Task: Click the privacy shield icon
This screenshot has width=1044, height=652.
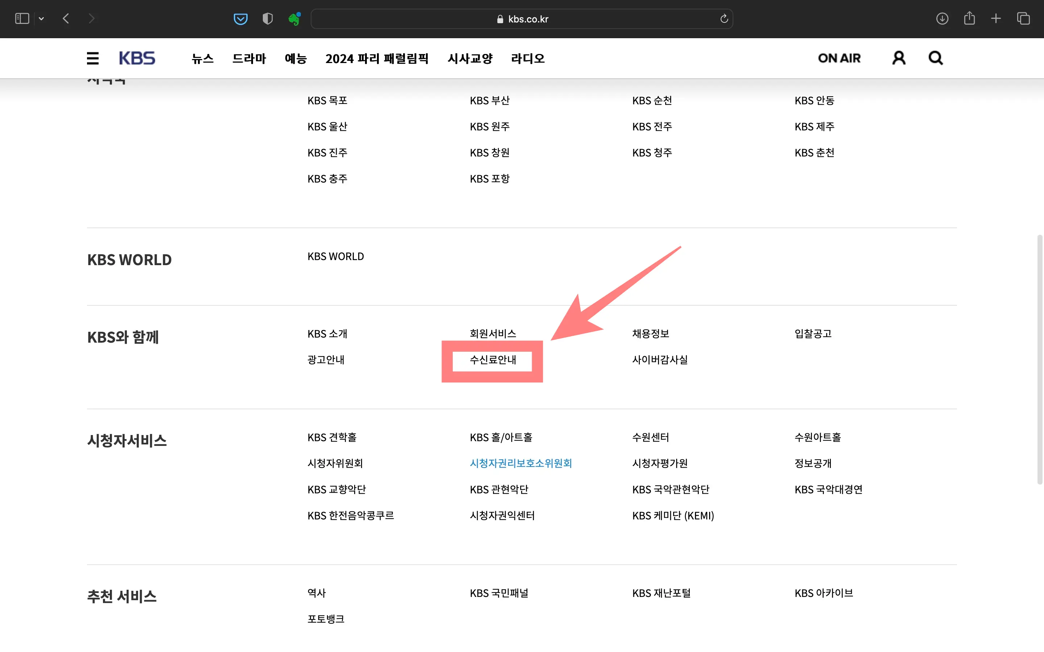Action: click(x=268, y=18)
